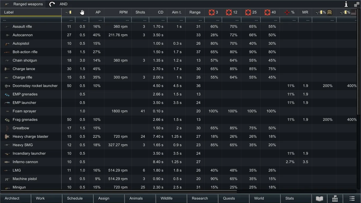Sort by the weapon damage icon column
The width and height of the screenshot is (361, 203).
pos(68,12)
